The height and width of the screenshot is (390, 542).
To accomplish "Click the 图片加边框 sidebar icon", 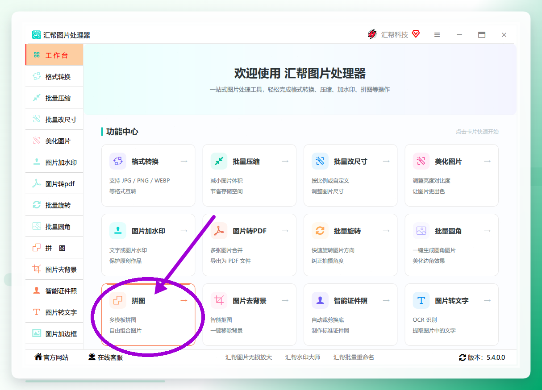I will click(37, 333).
